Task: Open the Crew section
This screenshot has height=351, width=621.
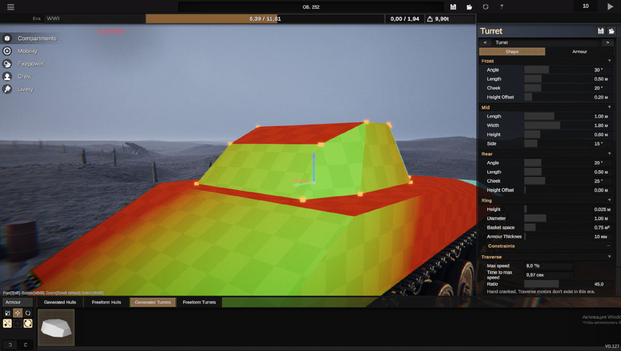Action: pos(18,76)
